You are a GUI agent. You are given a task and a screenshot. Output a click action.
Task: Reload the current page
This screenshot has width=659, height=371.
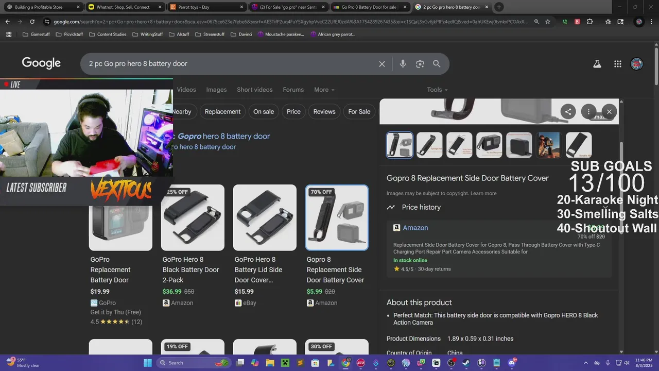coord(32,22)
